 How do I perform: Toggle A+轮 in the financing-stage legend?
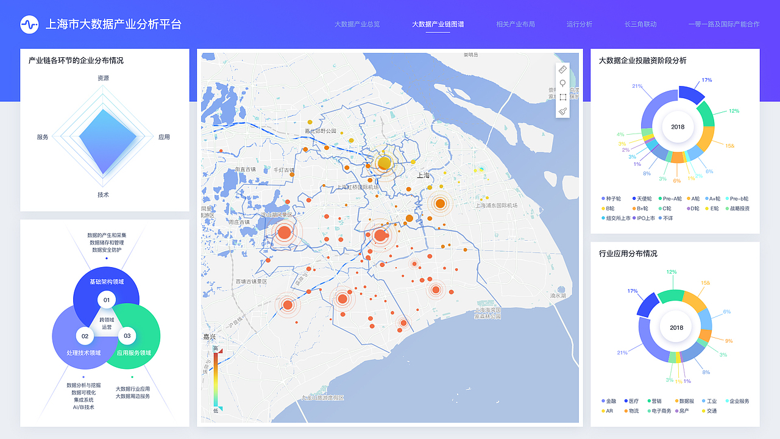712,199
